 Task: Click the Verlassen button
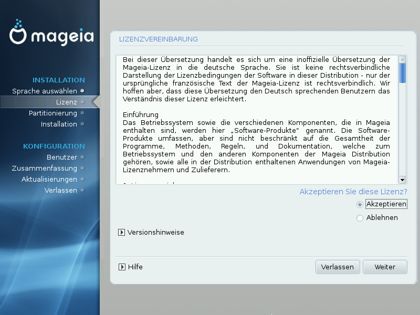[338, 267]
